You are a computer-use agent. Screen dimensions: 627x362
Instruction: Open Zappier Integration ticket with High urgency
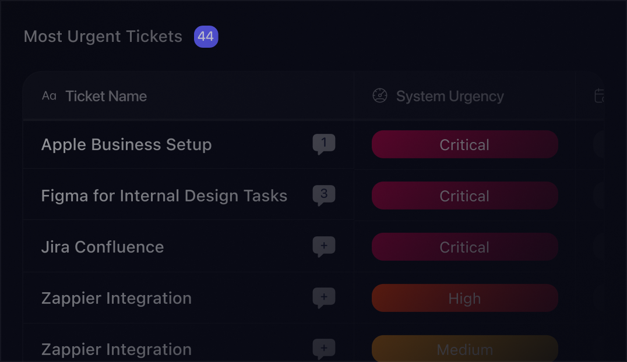point(117,299)
